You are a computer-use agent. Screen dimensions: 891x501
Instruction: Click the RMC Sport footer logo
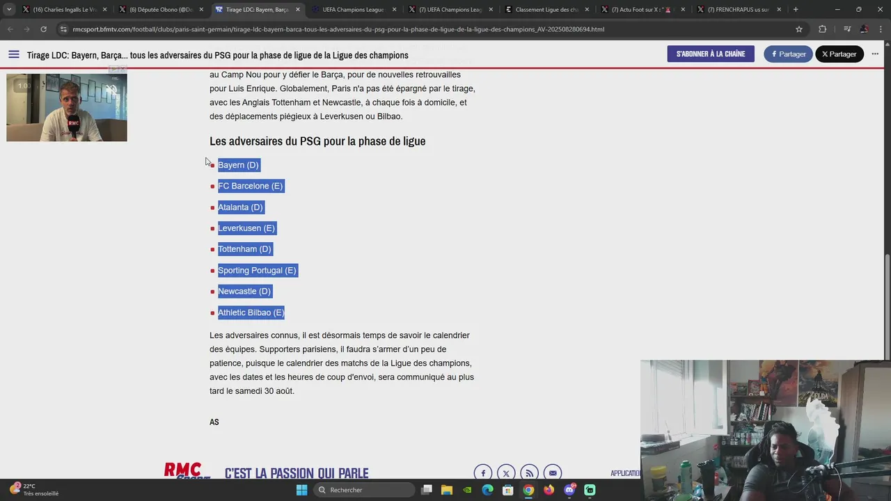[187, 471]
